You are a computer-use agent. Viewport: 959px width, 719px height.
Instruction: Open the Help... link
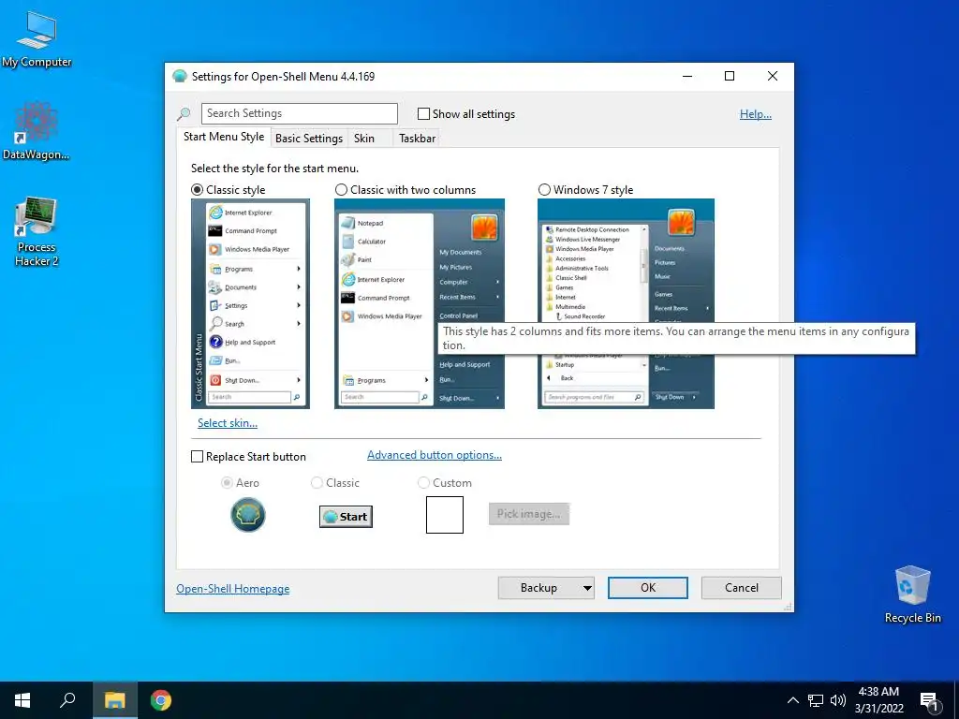point(756,113)
